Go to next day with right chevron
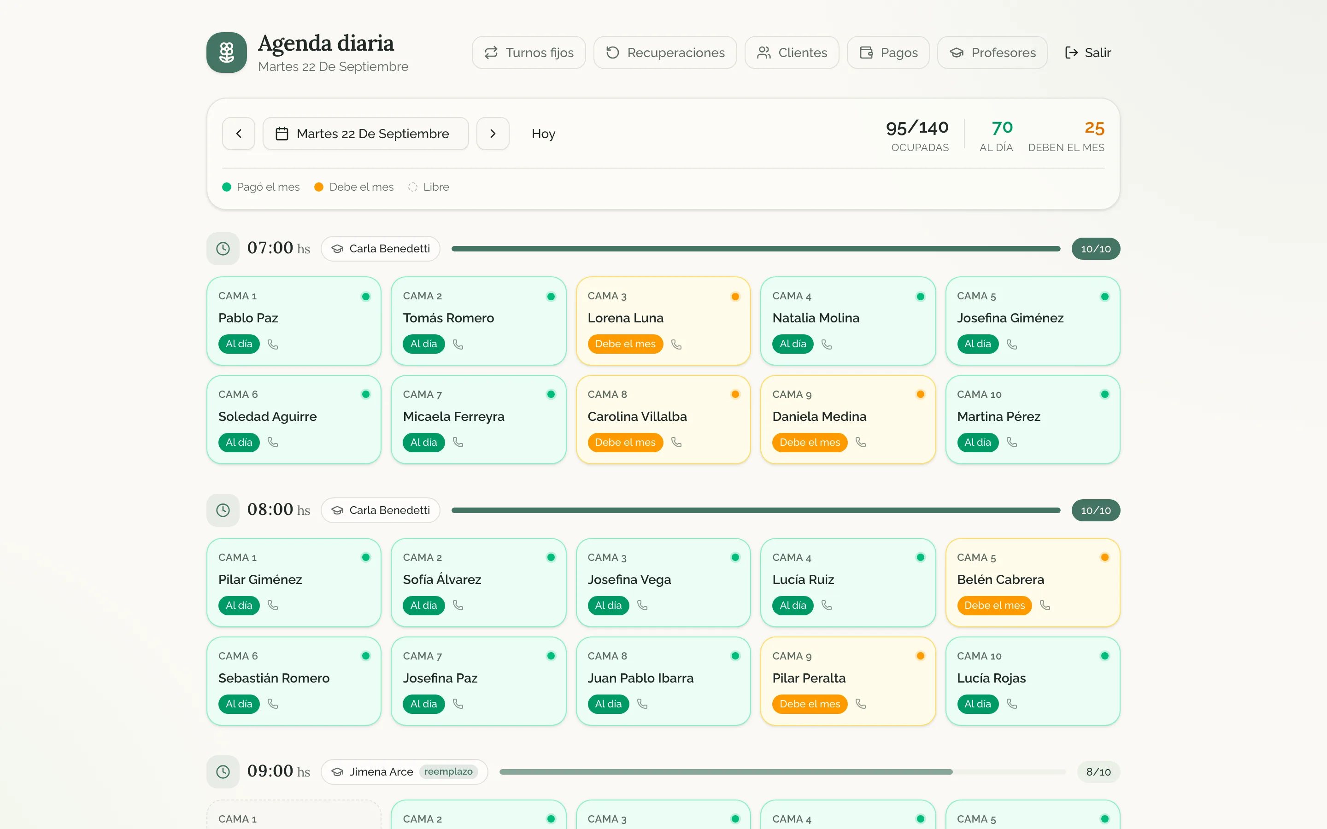1327x829 pixels. click(493, 133)
